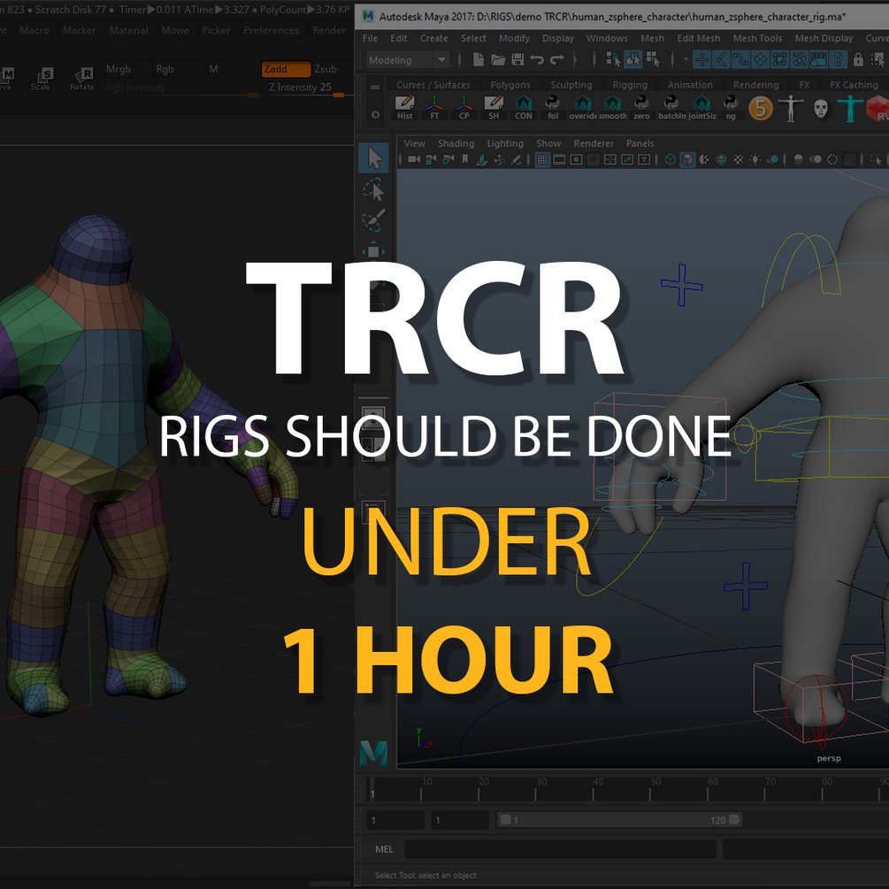Click the Rotate button in ZBrush

[x=82, y=78]
